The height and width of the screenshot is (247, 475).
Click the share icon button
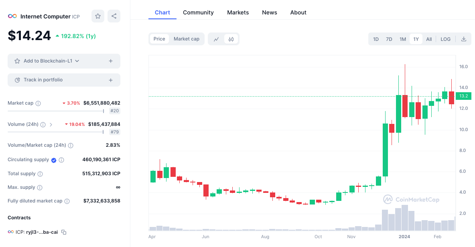point(114,16)
